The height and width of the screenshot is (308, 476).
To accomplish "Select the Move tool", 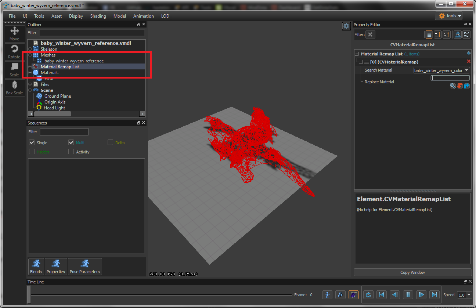I will pyautogui.click(x=14, y=34).
